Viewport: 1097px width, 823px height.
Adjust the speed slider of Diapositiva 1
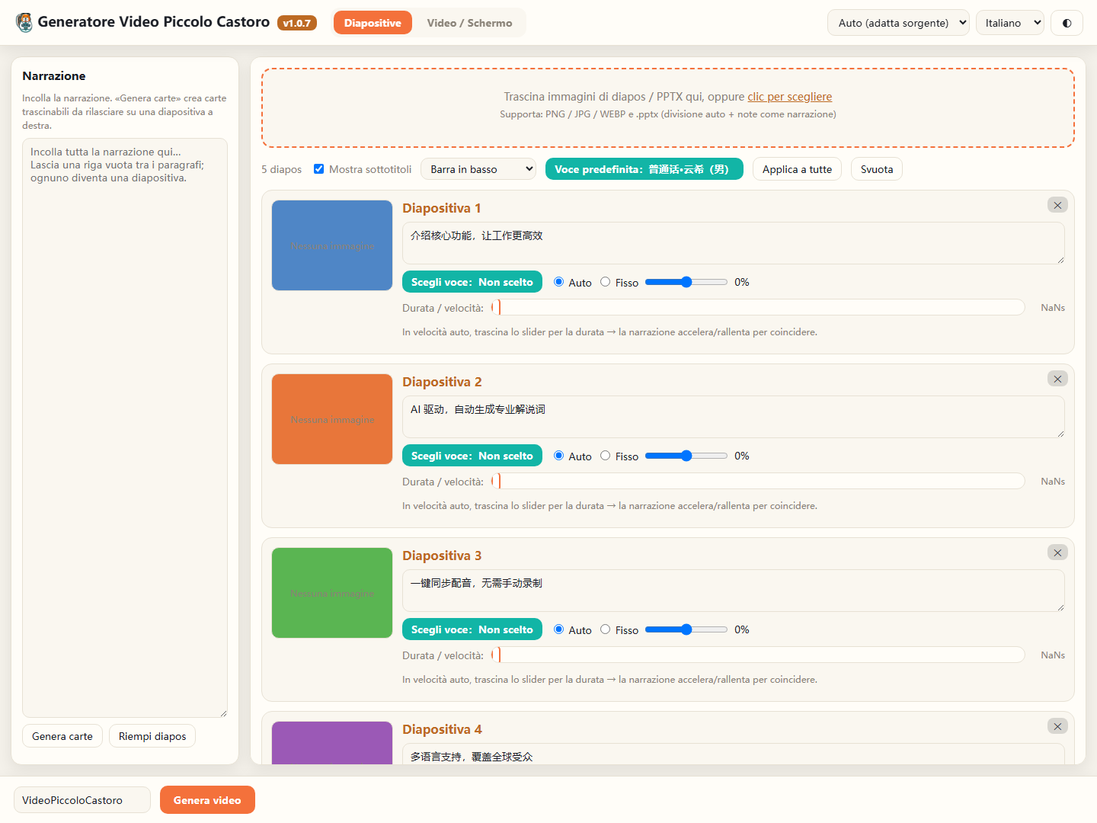(686, 282)
